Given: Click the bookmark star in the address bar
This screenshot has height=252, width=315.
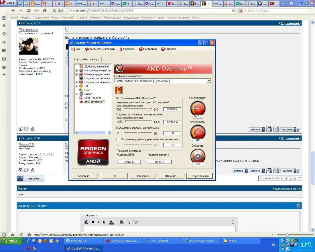Looking at the screenshot, I should click(x=233, y=11).
